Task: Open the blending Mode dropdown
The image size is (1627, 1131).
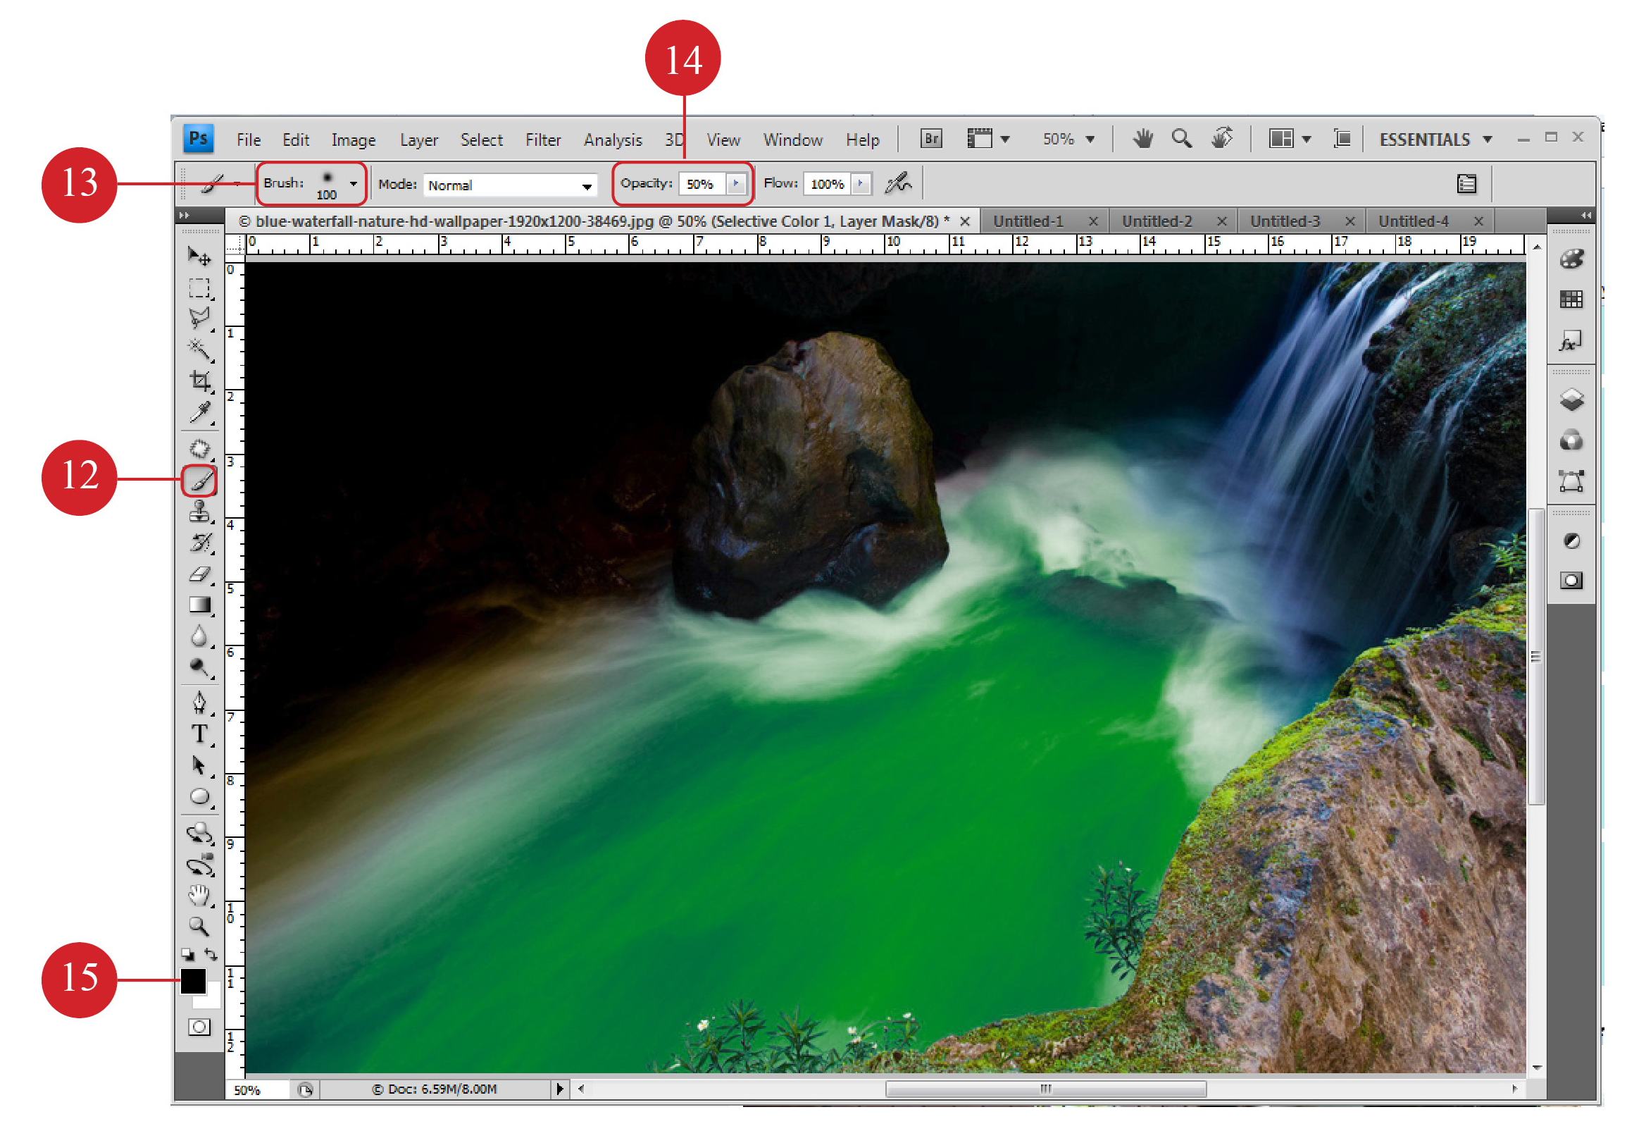Action: tap(509, 185)
